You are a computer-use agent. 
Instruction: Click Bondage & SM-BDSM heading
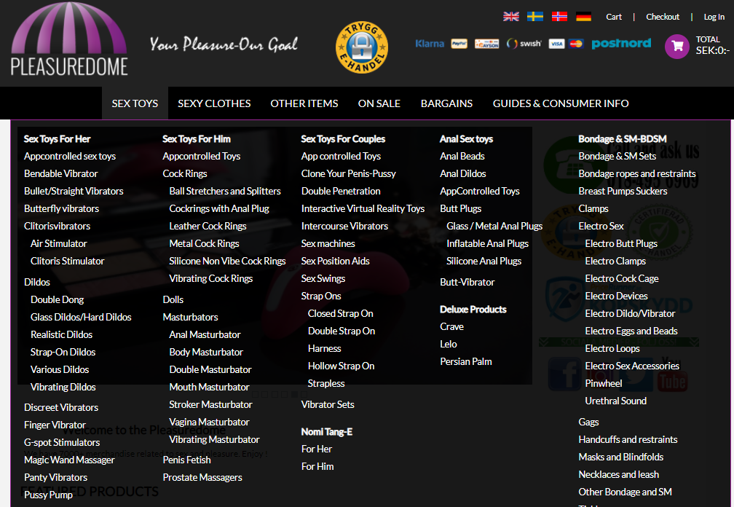tap(622, 139)
